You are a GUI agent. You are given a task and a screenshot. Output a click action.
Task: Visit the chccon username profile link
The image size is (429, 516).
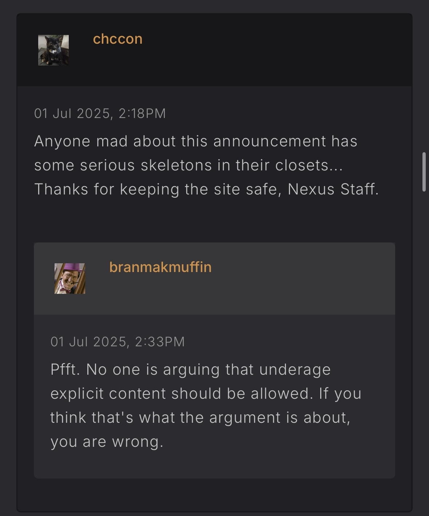tap(118, 39)
